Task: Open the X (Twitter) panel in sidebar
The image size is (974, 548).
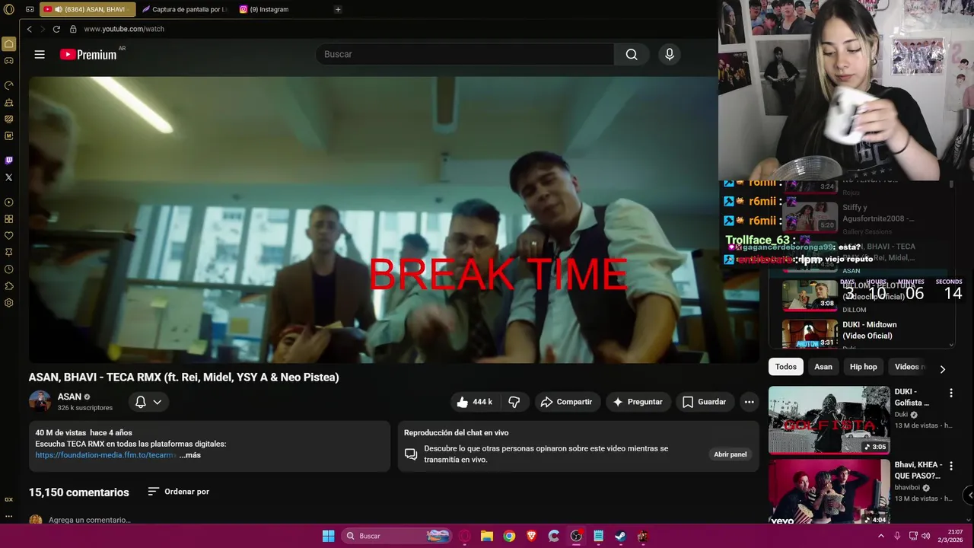Action: (x=9, y=177)
